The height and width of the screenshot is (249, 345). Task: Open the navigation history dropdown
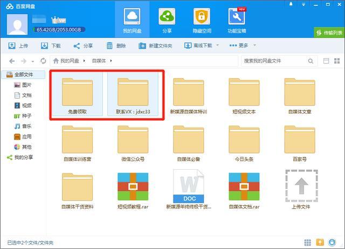point(32,61)
